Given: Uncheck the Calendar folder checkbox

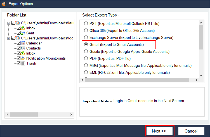Looking at the screenshot, I should coord(18,43).
